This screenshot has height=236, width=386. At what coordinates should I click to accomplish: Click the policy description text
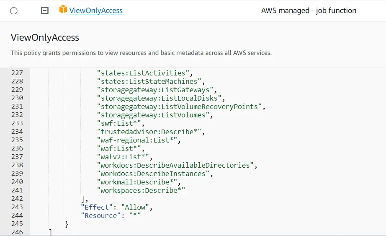[x=141, y=53]
